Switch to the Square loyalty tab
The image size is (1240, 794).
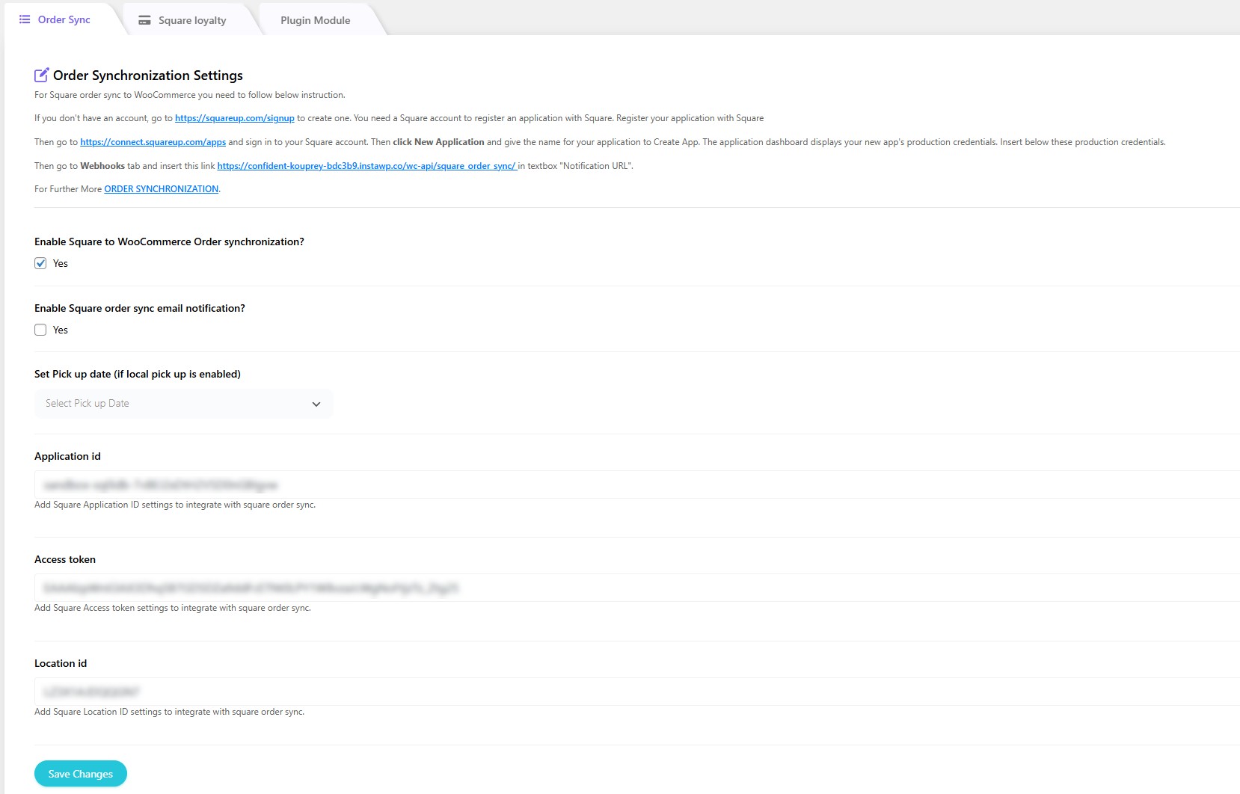pos(191,20)
